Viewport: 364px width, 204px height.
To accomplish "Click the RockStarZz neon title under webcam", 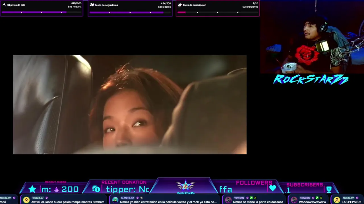I will click(x=311, y=79).
